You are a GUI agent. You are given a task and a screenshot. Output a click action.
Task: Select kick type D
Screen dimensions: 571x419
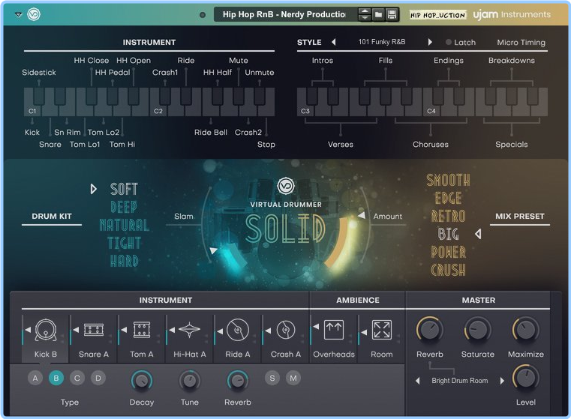coord(98,378)
